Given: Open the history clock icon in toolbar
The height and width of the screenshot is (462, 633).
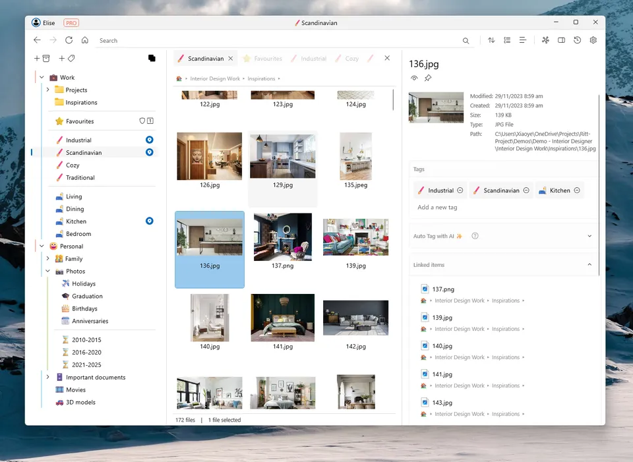Looking at the screenshot, I should [x=577, y=40].
